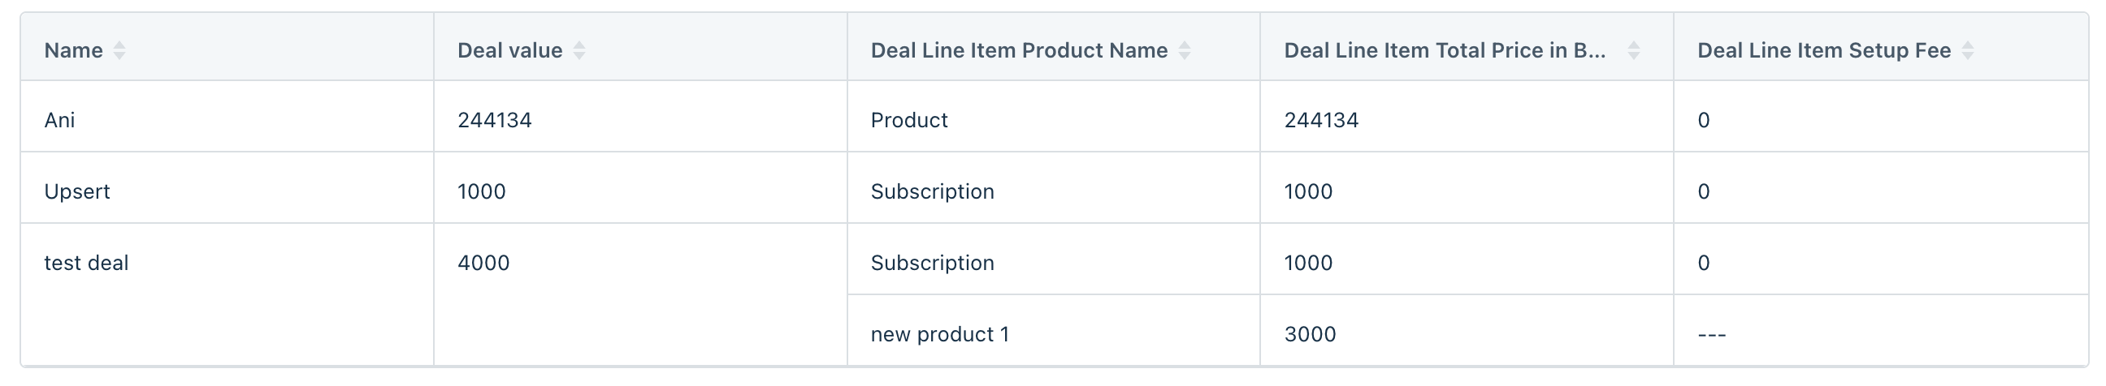
Task: Sort by the Name column sort icon
Action: pyautogui.click(x=119, y=50)
